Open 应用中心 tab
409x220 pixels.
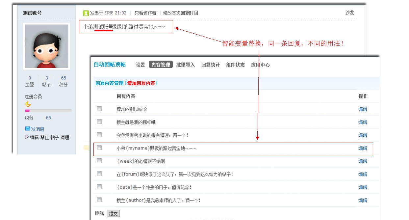(x=260, y=65)
